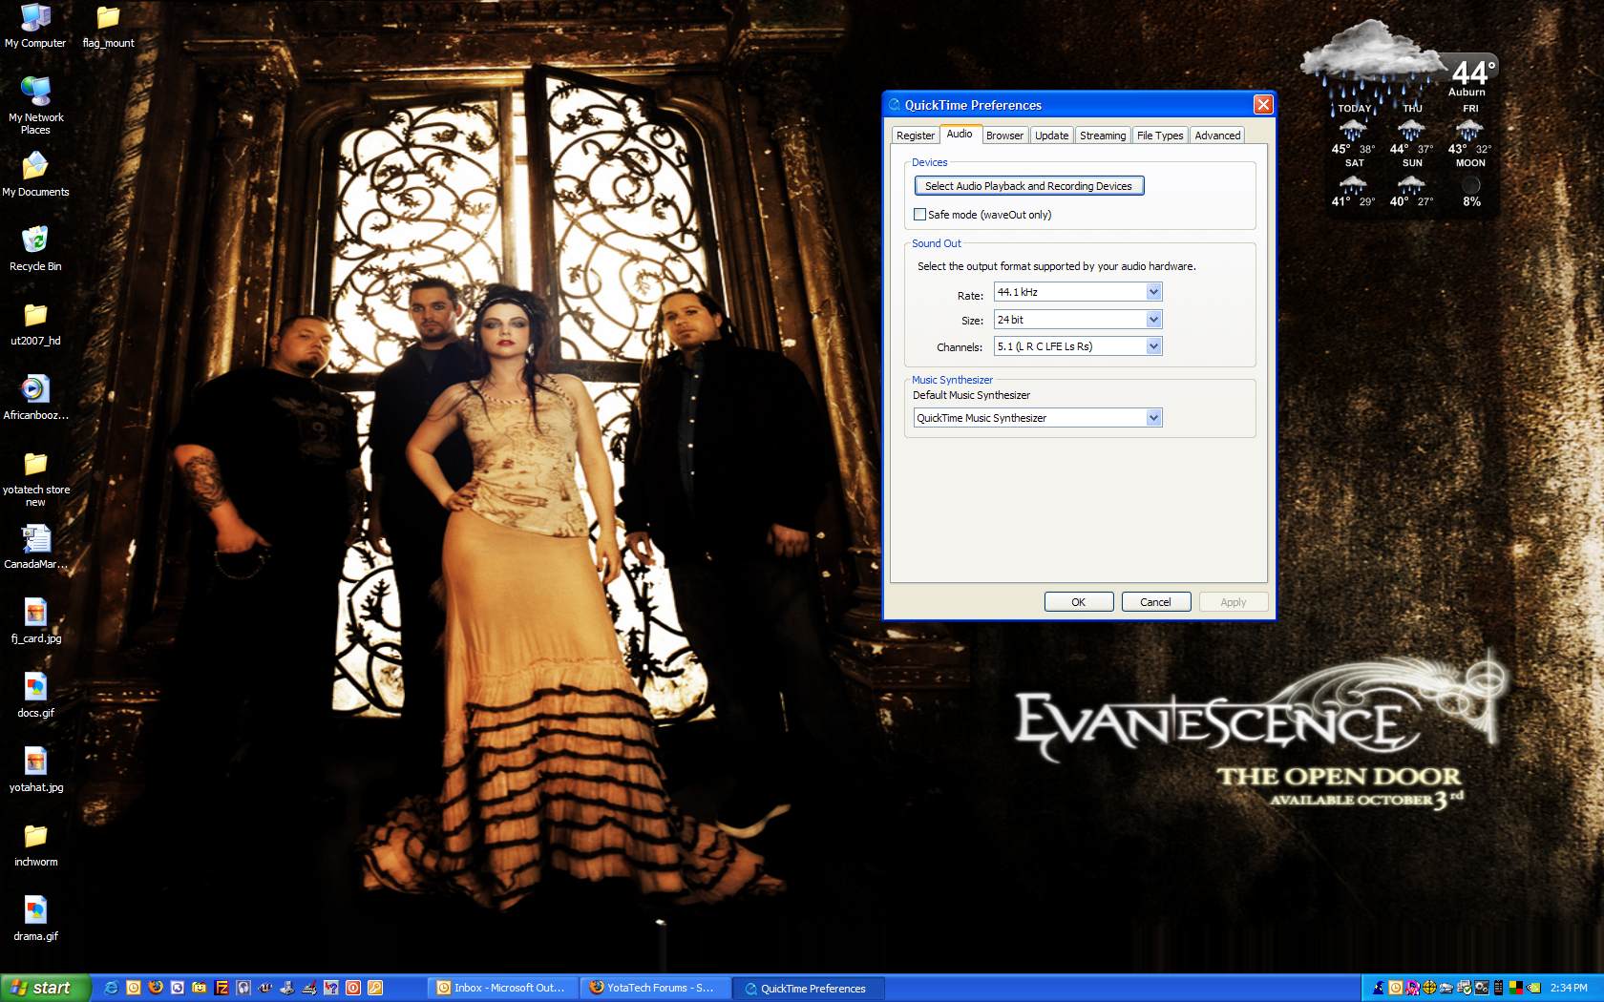Enable Safe mode (waveOut only) checkbox
1604x1002 pixels.
919,215
